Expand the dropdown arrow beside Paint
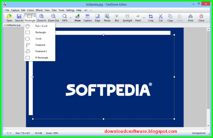The height and width of the screenshot is (138, 213). click(144, 18)
